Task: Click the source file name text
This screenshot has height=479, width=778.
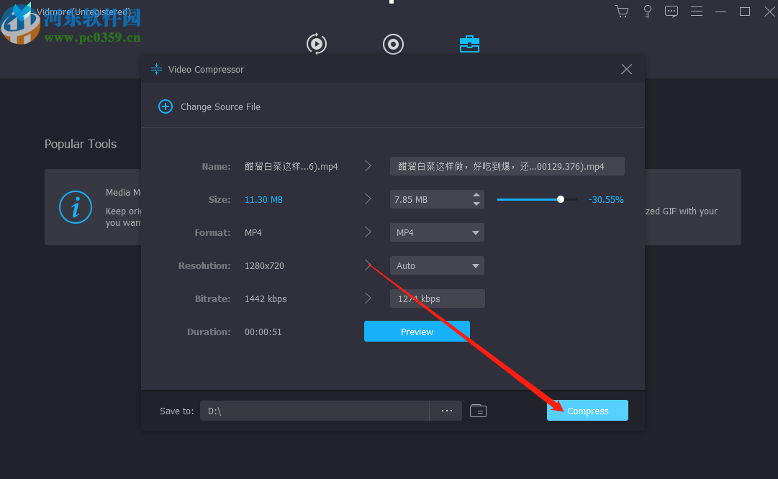Action: [x=291, y=167]
